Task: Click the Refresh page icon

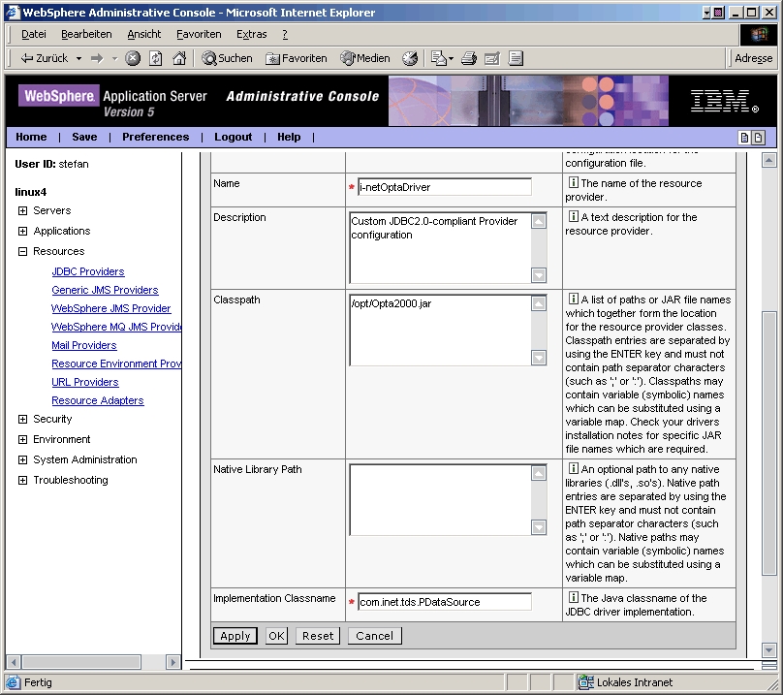Action: point(156,58)
